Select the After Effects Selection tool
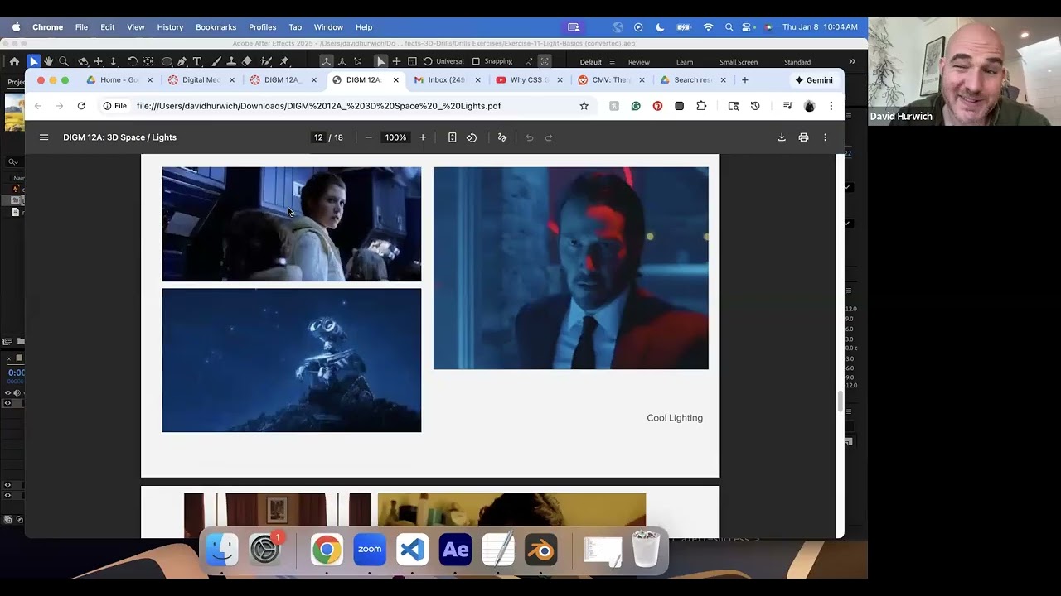The width and height of the screenshot is (1061, 596). point(33,61)
